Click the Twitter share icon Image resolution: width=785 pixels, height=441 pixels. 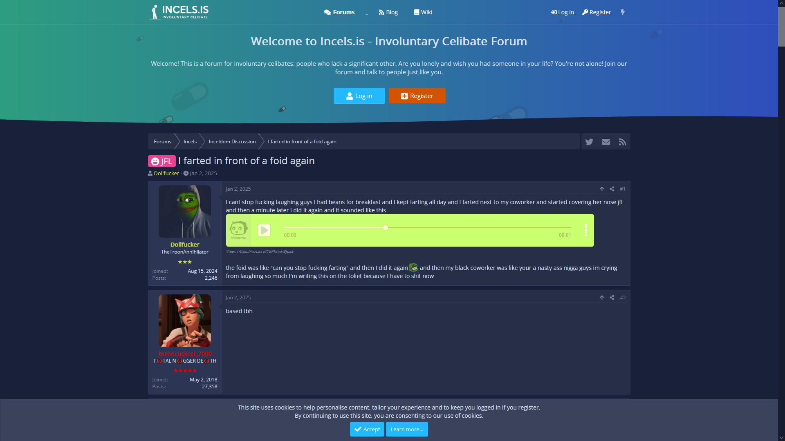coord(589,142)
